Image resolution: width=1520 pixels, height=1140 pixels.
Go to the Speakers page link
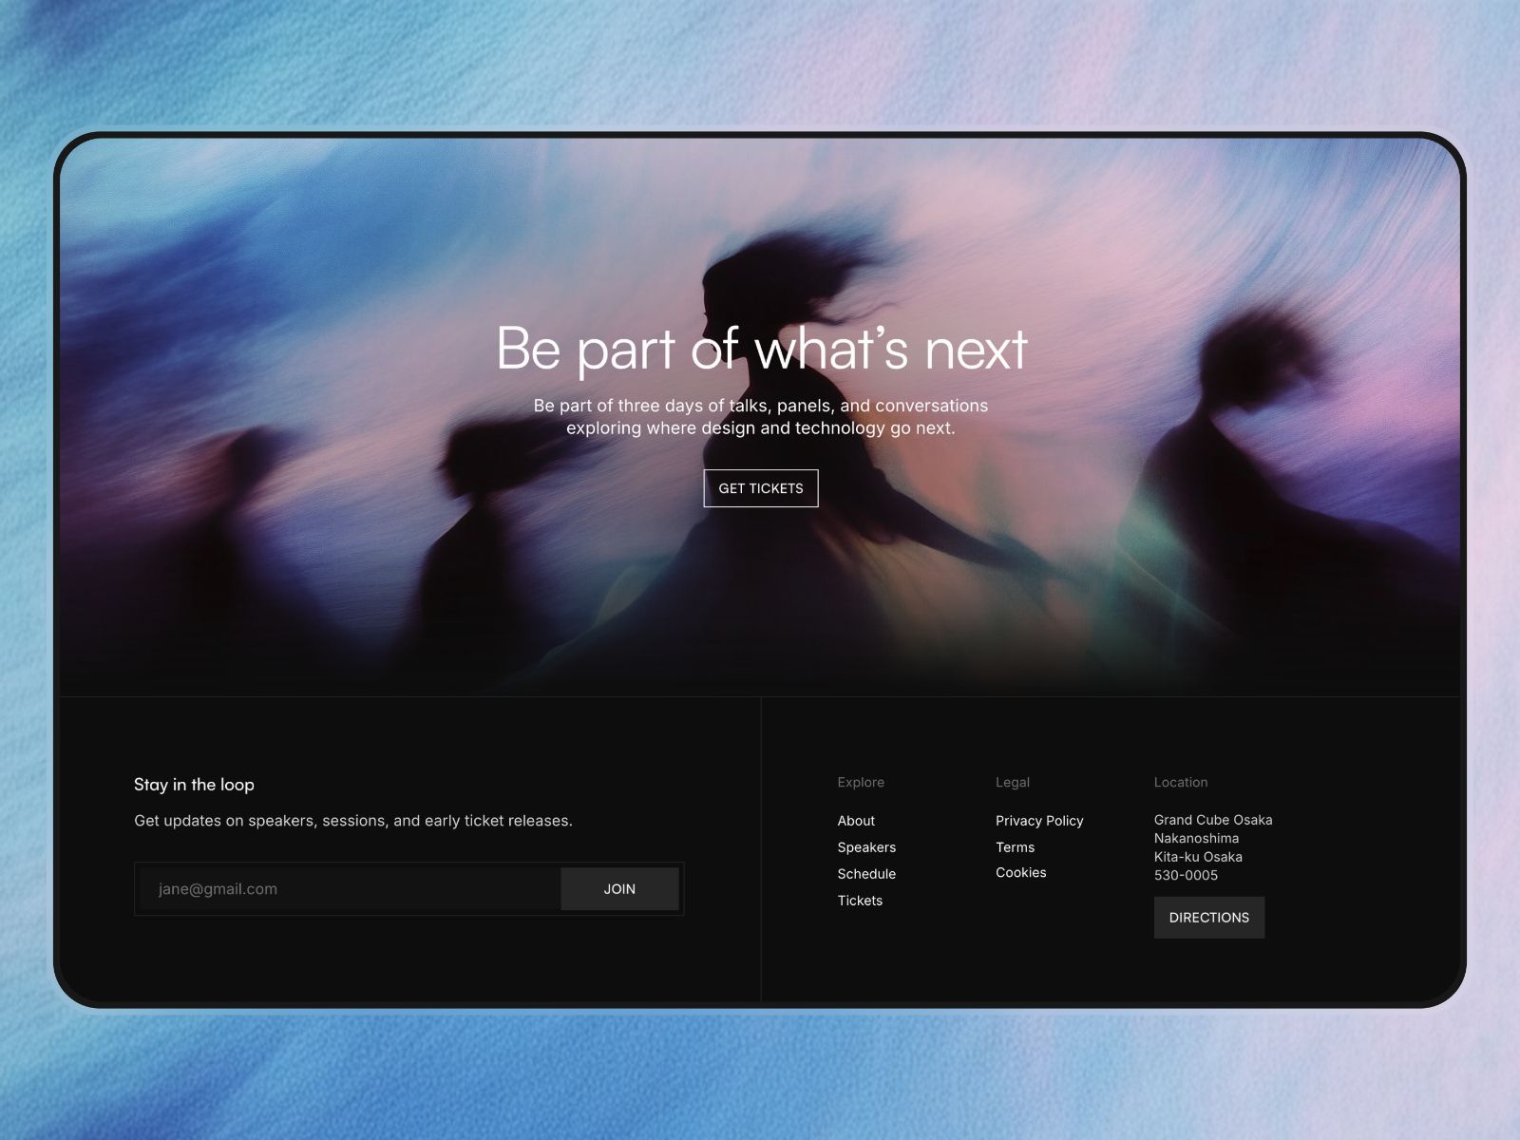point(866,847)
